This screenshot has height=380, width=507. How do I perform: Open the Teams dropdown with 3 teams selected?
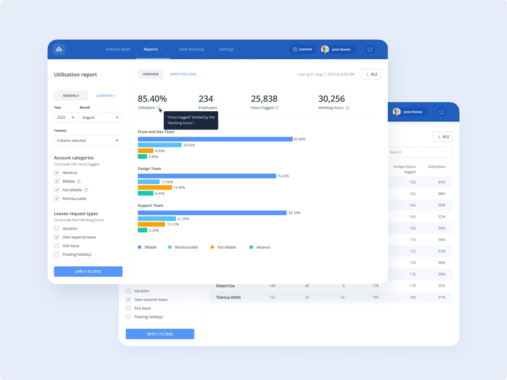(x=88, y=140)
